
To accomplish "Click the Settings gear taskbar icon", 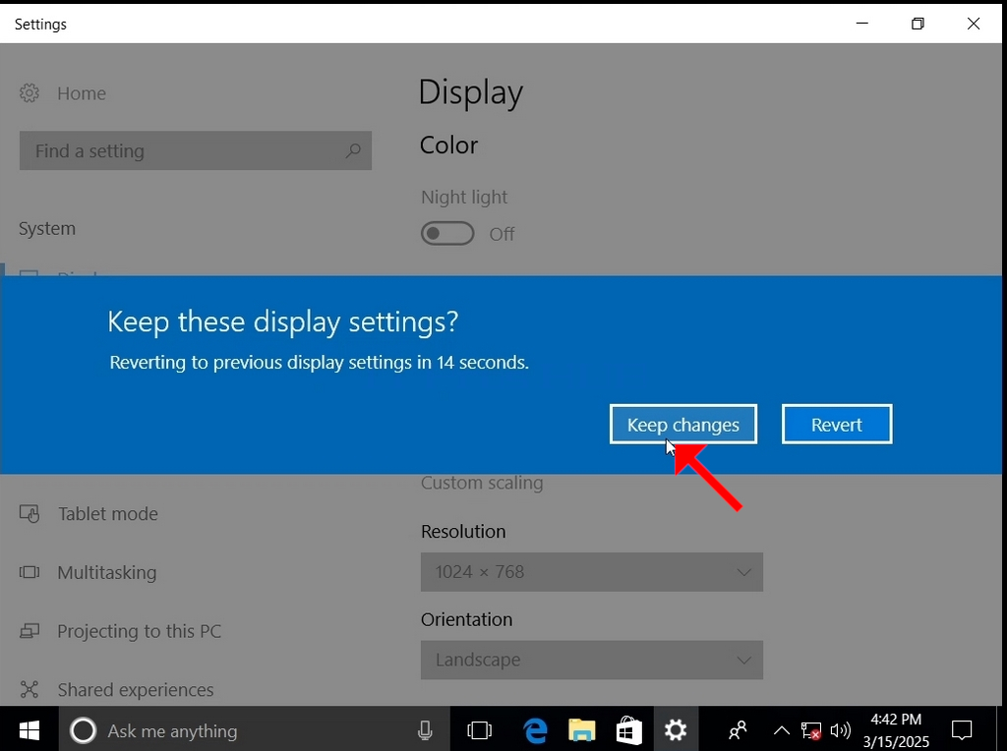I will (x=676, y=730).
